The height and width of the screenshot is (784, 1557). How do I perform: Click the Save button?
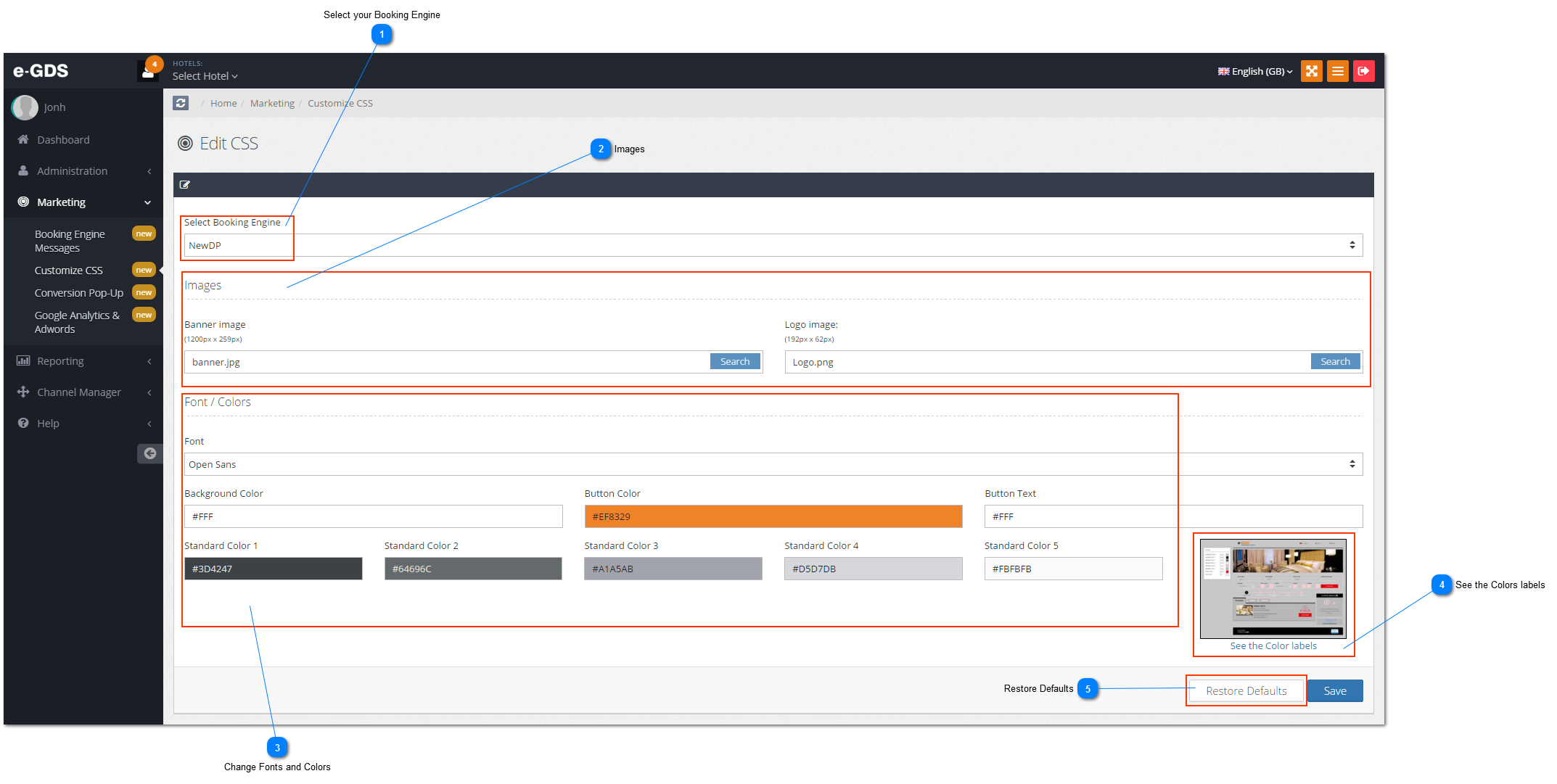1335,690
